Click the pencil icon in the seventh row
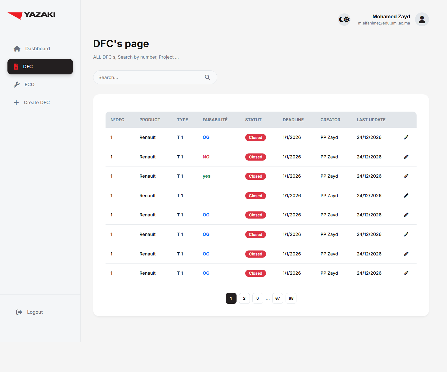Viewport: 447px width, 372px height. [406, 254]
